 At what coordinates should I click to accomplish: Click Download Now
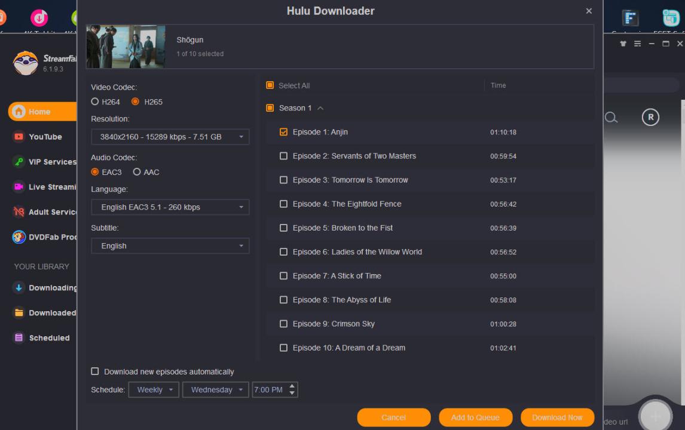pos(557,417)
